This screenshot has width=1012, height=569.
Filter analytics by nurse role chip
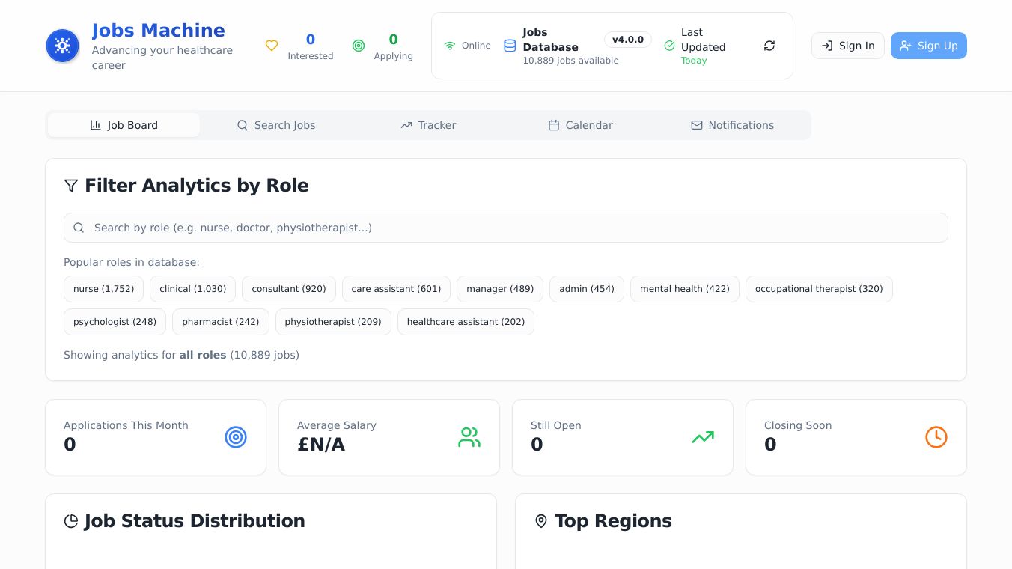pyautogui.click(x=103, y=289)
